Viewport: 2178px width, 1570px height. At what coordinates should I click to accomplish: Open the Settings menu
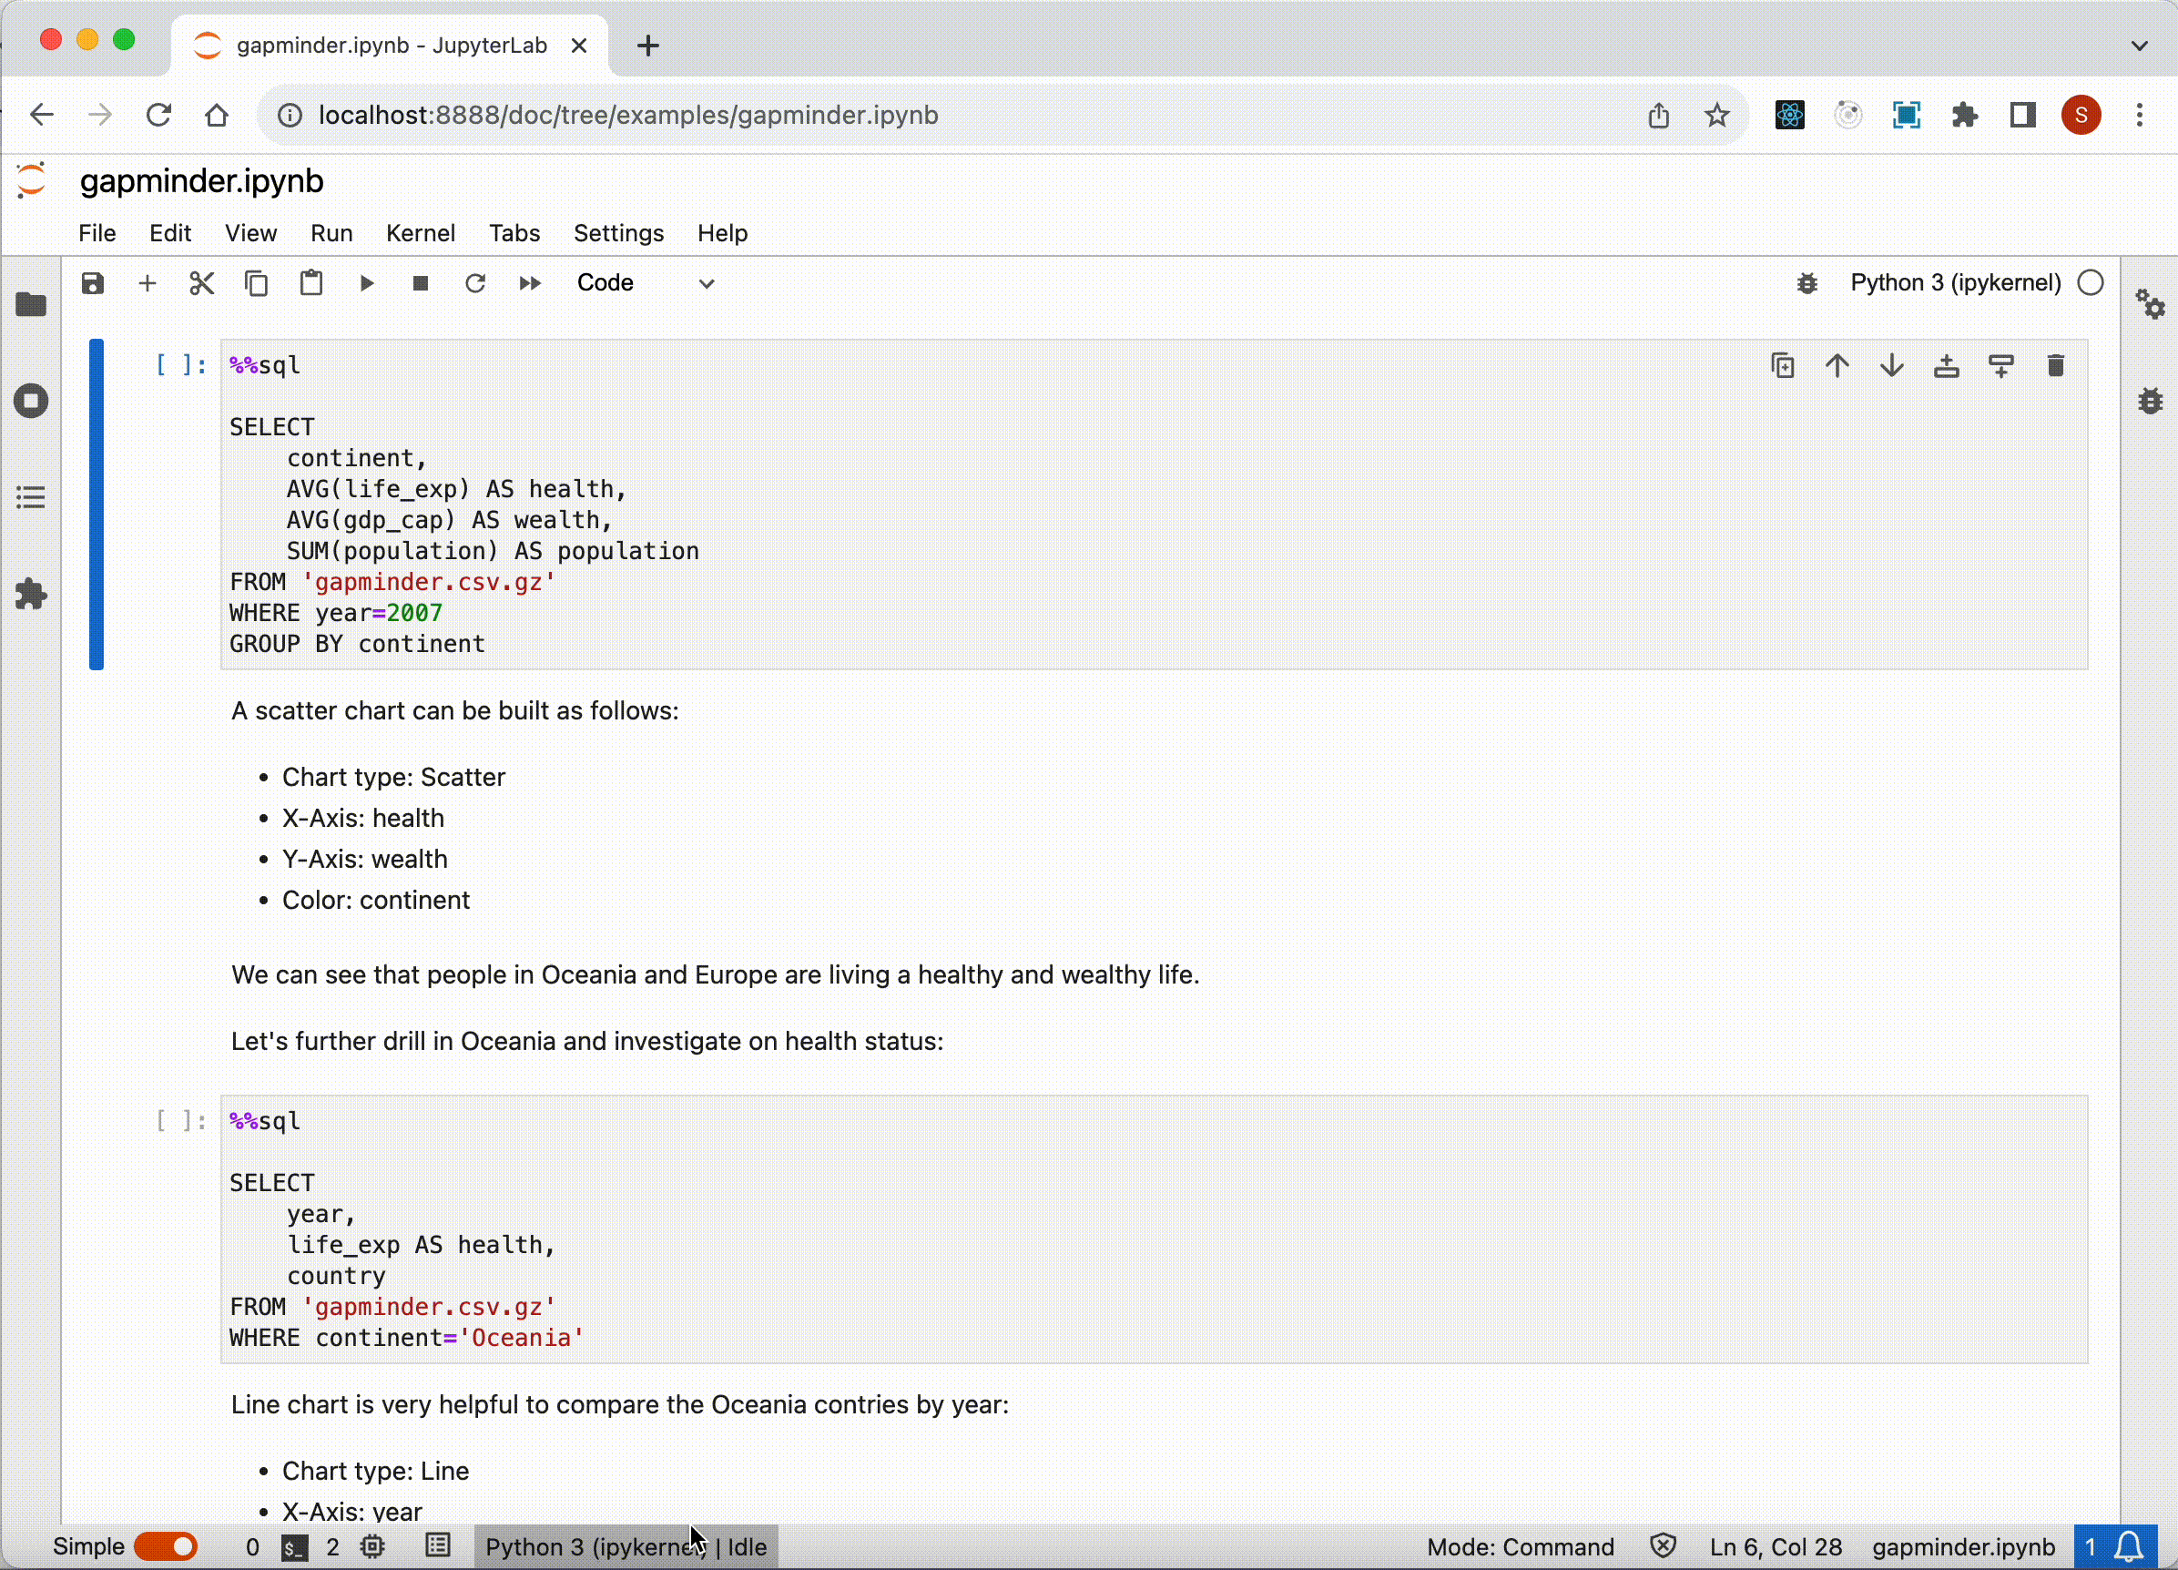617,233
